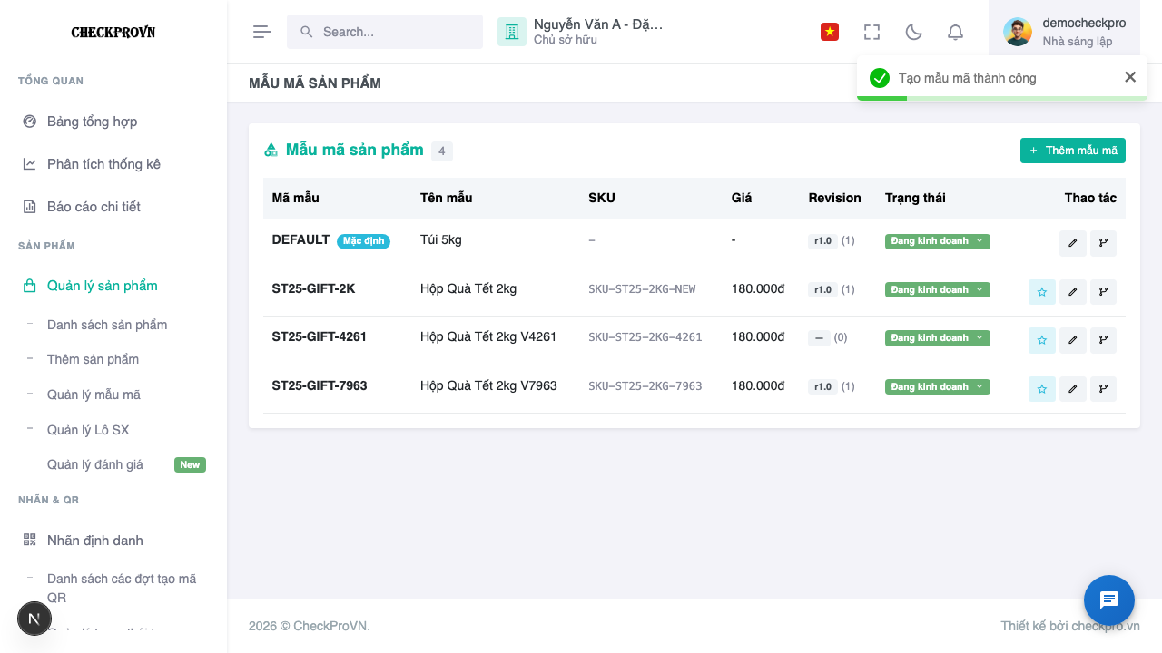Open Quản lý mẫu mã in sidebar
This screenshot has height=653, width=1162.
pos(94,395)
